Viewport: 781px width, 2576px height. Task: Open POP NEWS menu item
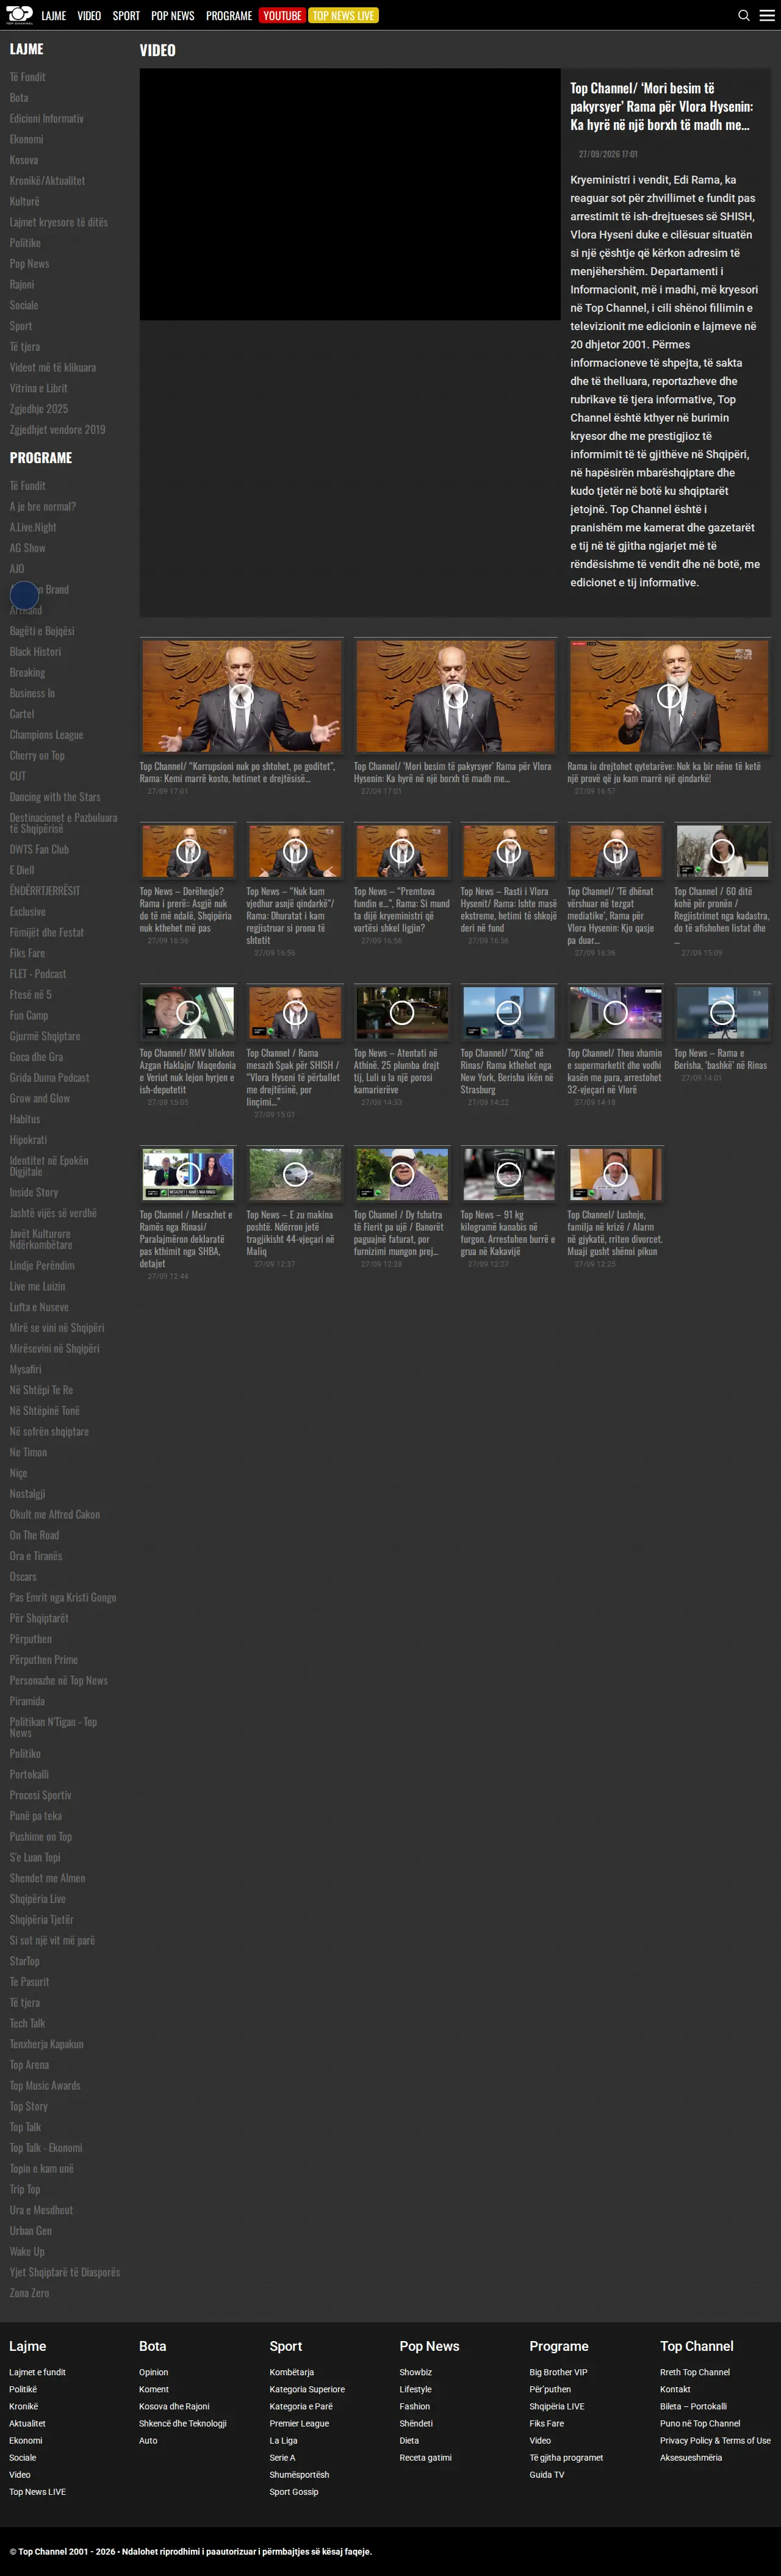(x=173, y=15)
